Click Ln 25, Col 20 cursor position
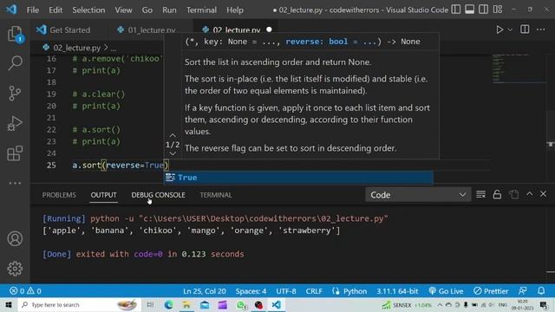555x312 pixels. [205, 291]
